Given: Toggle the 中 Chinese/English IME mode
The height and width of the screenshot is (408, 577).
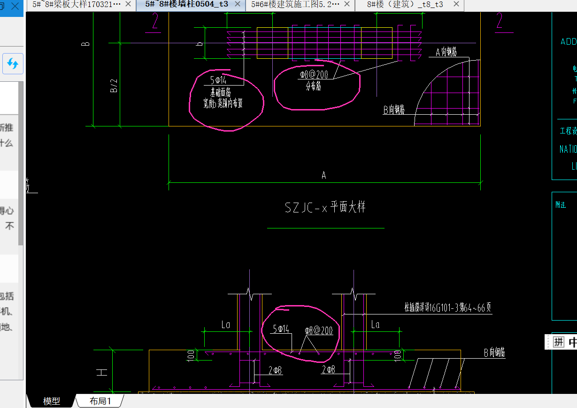Looking at the screenshot, I should pos(572,342).
